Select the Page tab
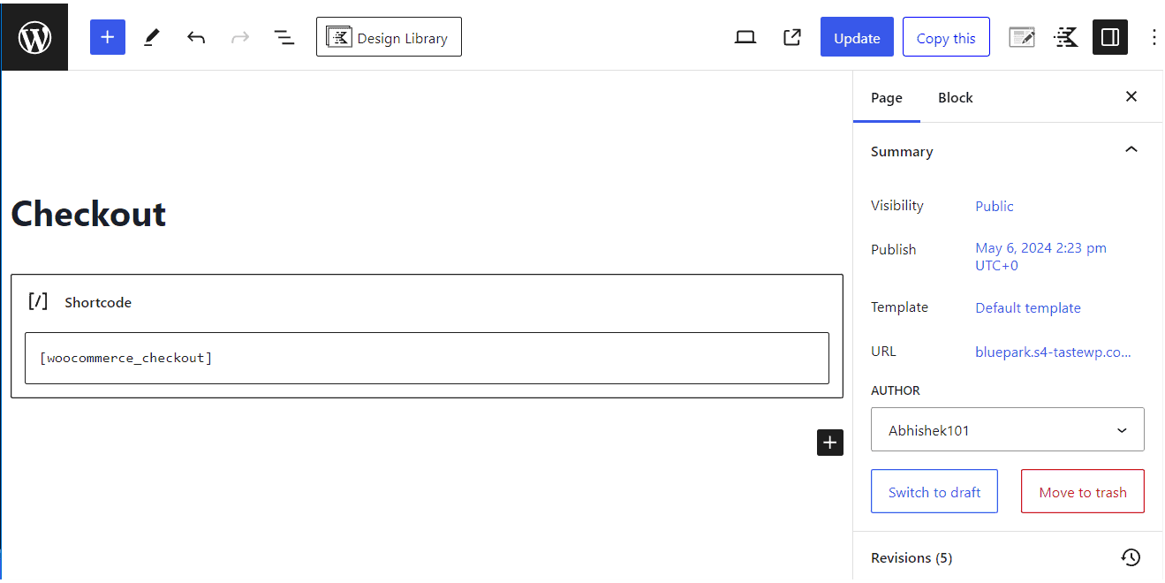 (887, 97)
